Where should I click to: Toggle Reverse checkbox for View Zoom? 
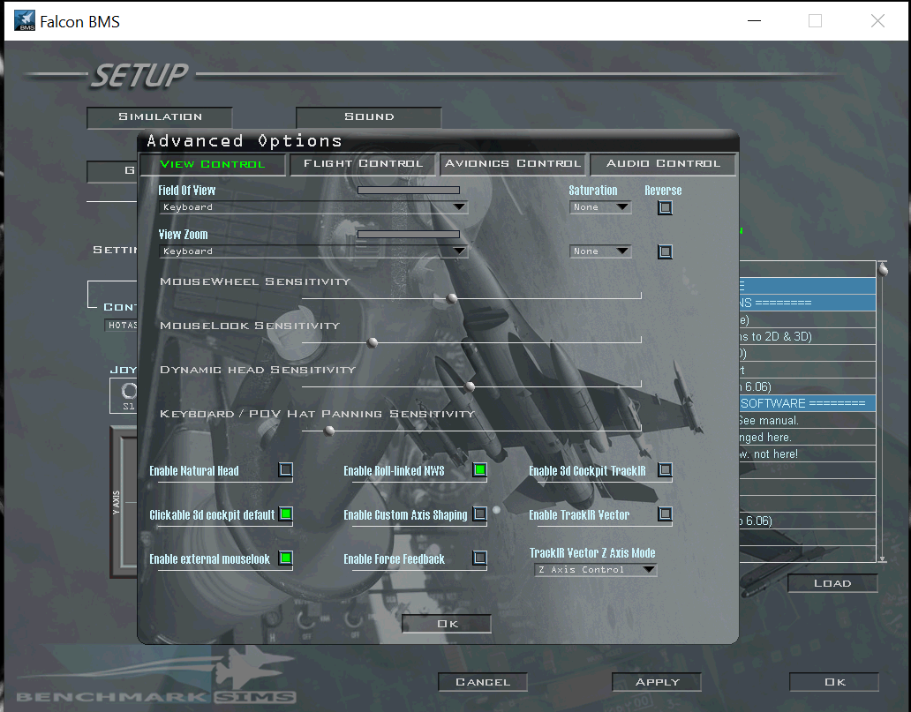point(666,251)
